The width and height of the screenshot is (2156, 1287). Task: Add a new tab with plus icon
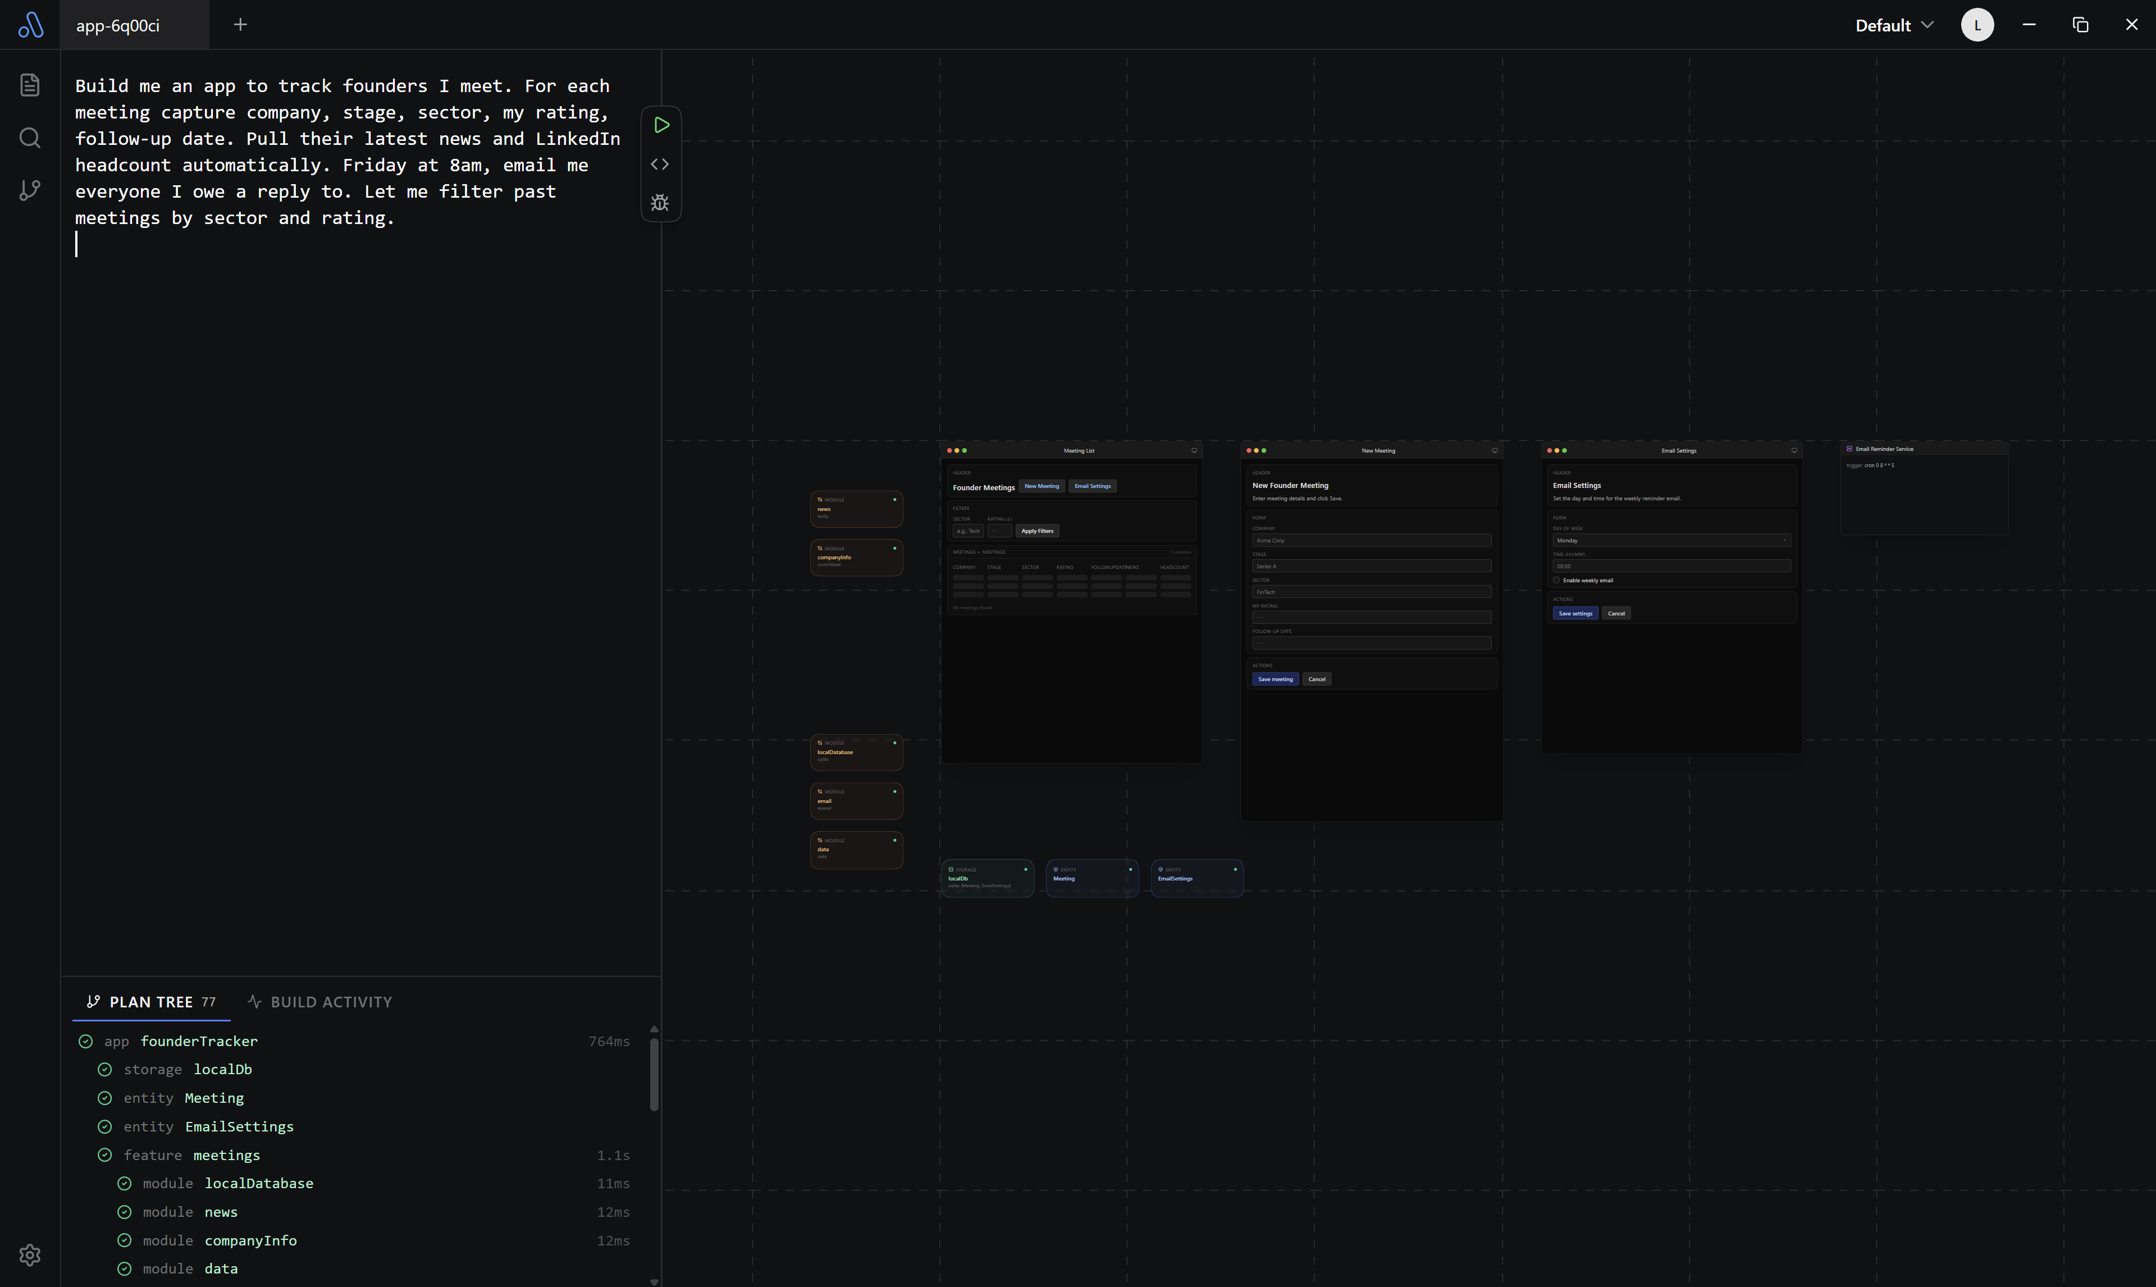(240, 24)
